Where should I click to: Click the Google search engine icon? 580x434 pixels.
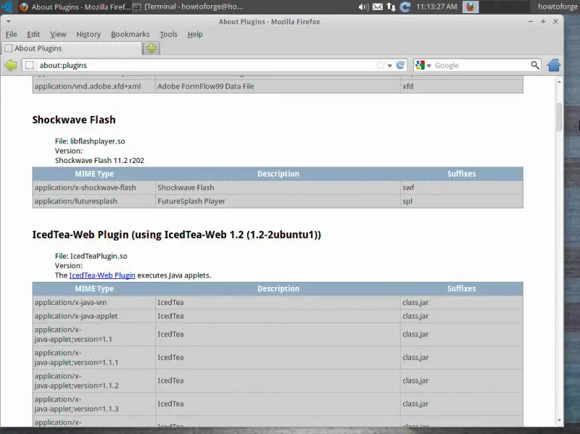(x=420, y=65)
